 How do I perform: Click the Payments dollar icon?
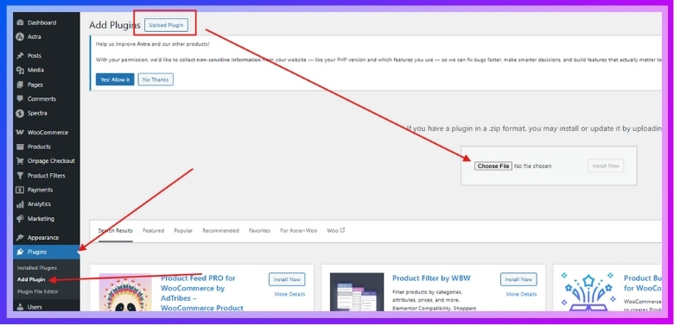pos(20,190)
